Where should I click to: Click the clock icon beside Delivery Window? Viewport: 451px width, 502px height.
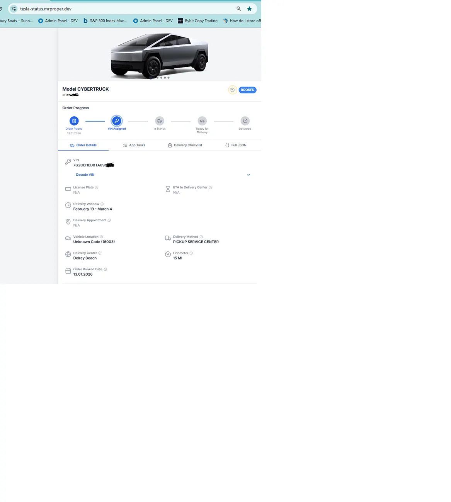68,205
